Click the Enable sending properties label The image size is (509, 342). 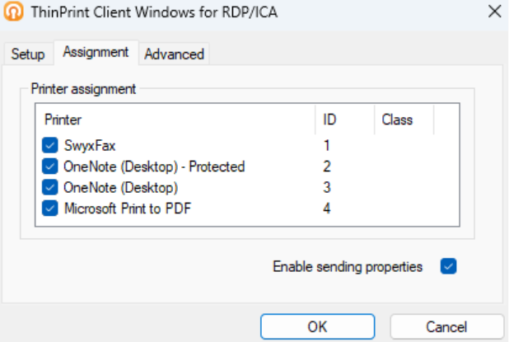coord(348,266)
